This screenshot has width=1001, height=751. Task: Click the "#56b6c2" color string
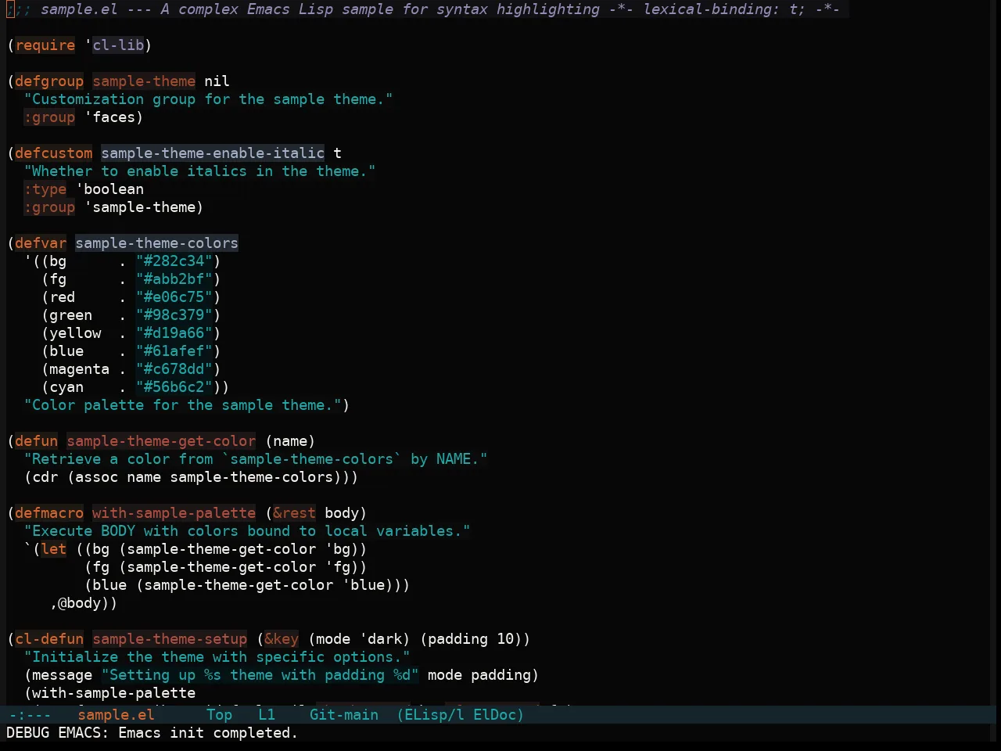click(174, 387)
